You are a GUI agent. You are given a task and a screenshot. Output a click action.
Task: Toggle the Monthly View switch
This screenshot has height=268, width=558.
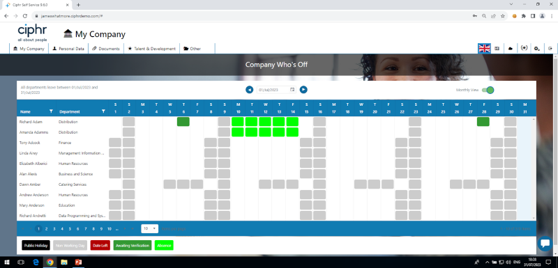pyautogui.click(x=488, y=90)
